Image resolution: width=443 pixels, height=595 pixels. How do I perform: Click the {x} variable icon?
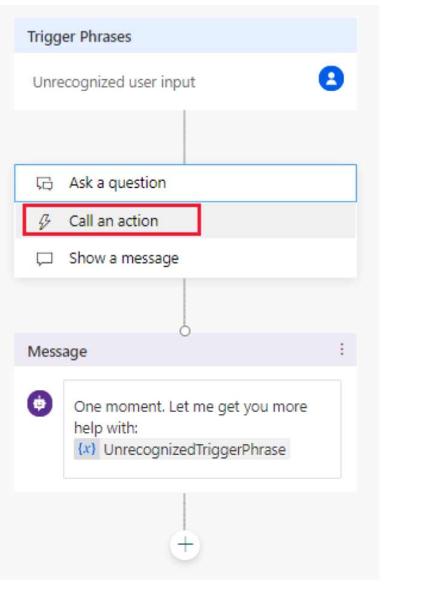(x=87, y=449)
